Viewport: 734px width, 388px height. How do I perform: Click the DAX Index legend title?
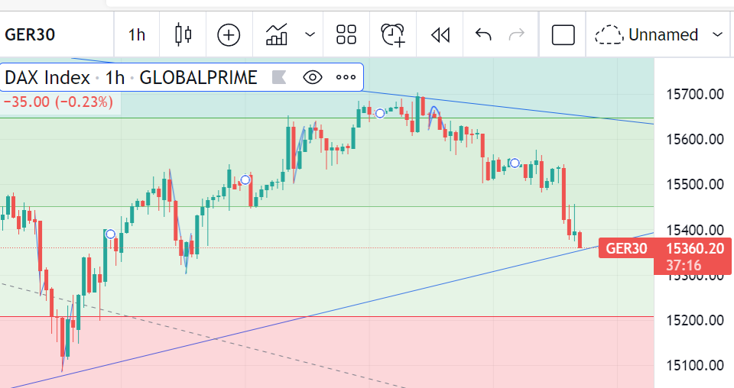[47, 77]
